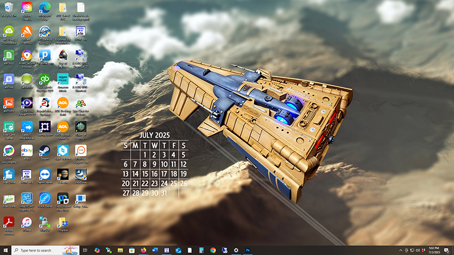Switch to Photoshop in the taskbar
Screen dimensions: 454x255
(247, 250)
